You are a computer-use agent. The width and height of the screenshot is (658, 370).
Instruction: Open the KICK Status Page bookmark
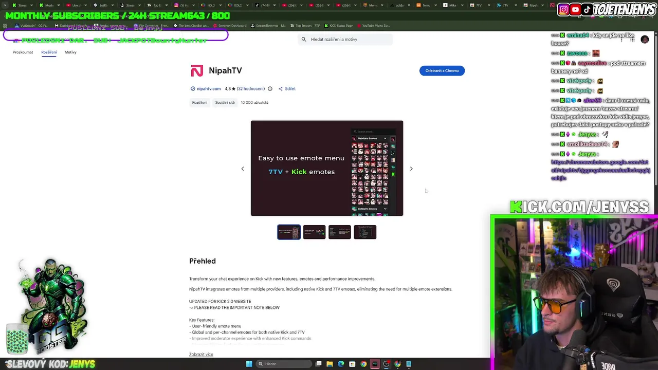pos(338,26)
